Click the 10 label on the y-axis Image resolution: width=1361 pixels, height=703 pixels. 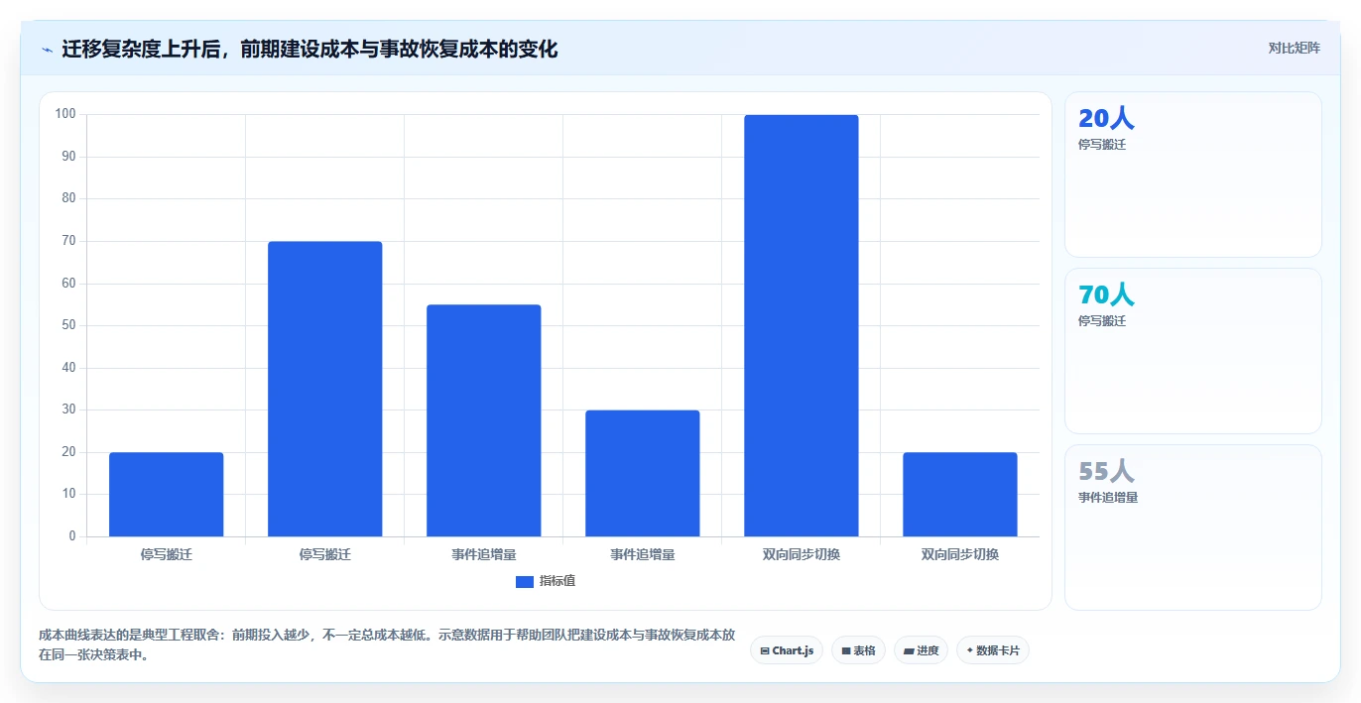point(68,494)
